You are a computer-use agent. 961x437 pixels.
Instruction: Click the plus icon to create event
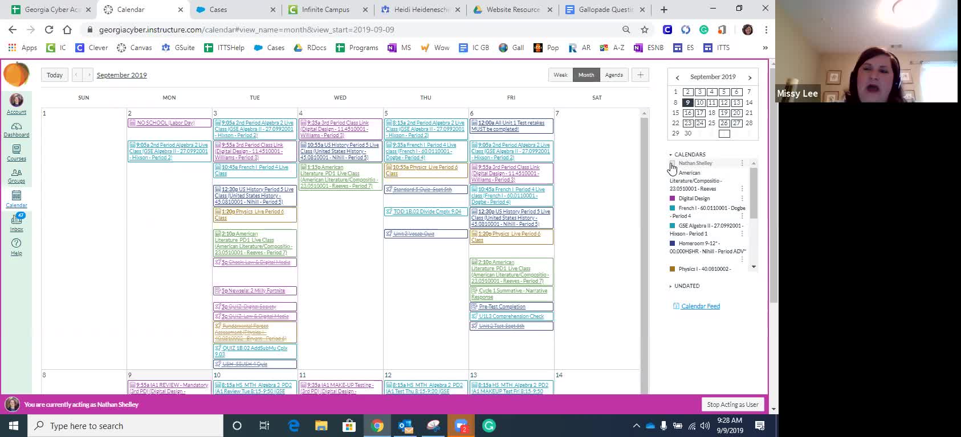(x=640, y=75)
